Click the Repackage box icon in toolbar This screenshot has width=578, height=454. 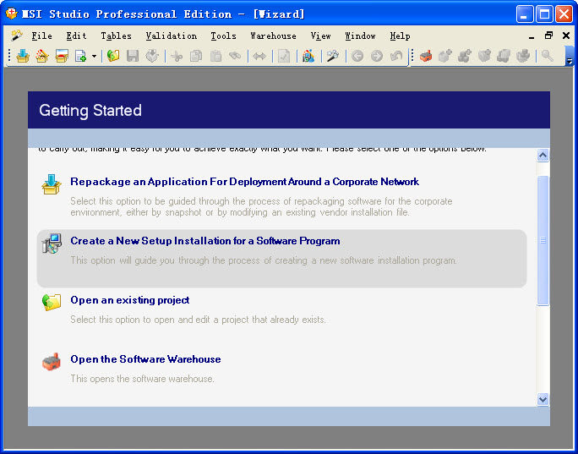23,57
